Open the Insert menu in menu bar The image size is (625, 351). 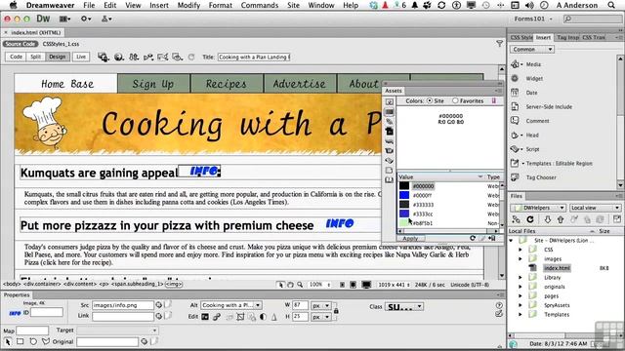pos(158,5)
